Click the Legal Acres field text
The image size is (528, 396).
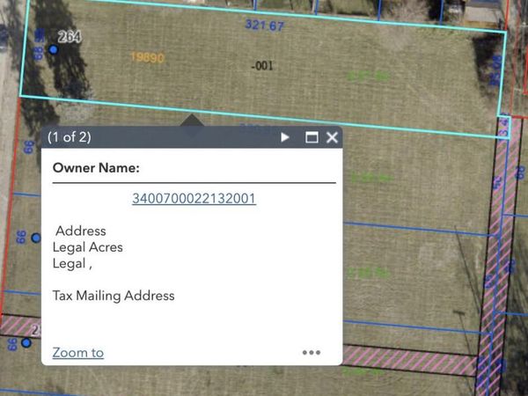tap(88, 247)
